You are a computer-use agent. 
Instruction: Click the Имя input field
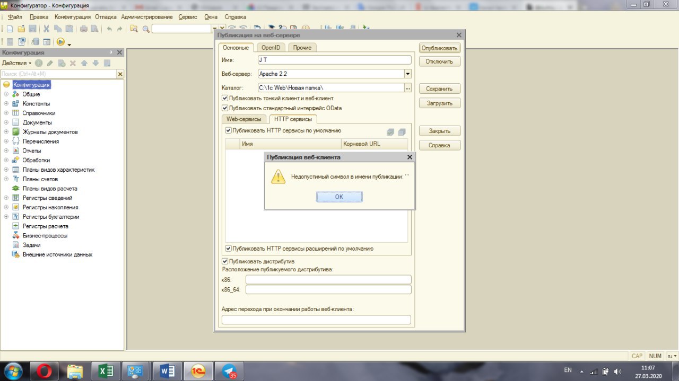[x=334, y=60]
